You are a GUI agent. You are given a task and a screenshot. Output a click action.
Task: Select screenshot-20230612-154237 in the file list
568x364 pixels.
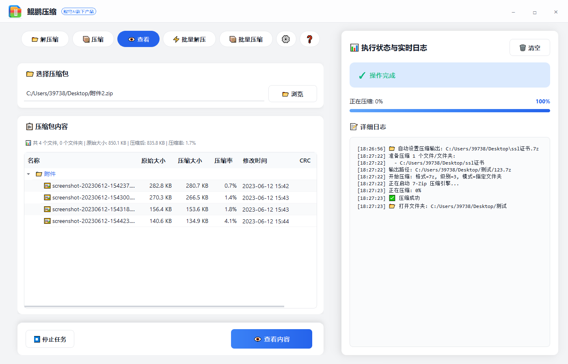pyautogui.click(x=93, y=186)
